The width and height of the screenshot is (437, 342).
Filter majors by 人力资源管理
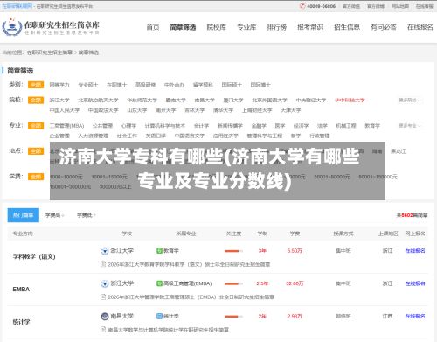[x=94, y=136]
